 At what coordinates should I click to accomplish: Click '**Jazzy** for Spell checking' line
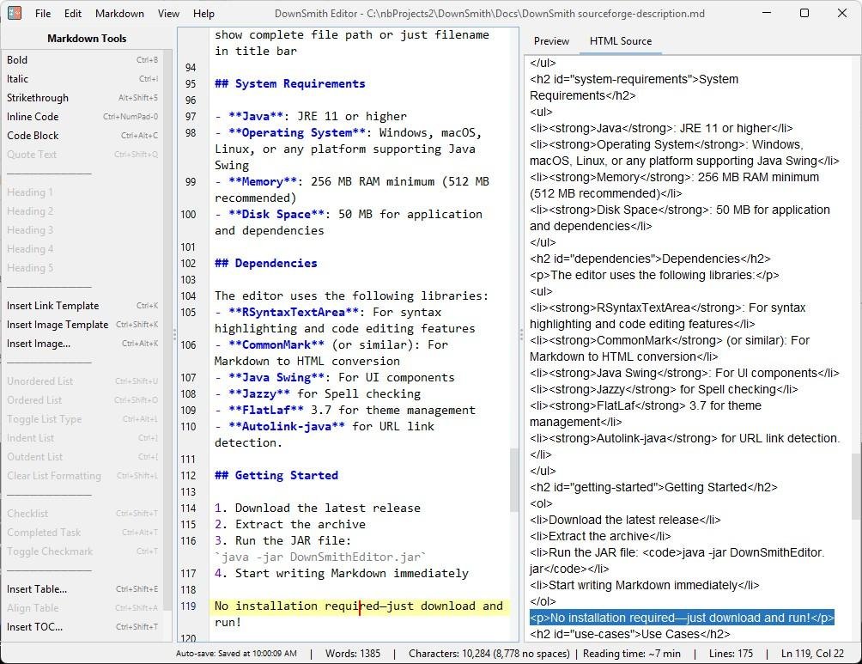pyautogui.click(x=317, y=394)
